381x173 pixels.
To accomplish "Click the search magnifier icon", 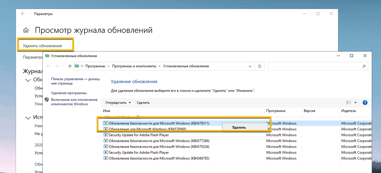I will [x=364, y=66].
